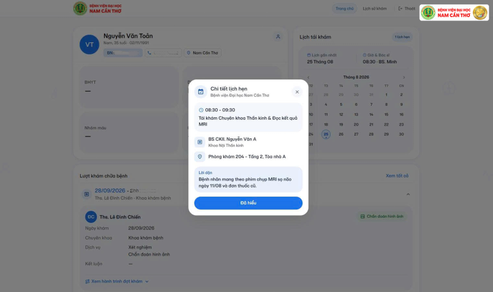This screenshot has height=292, width=493.
Task: Click the "Xét nghiệm" service text
Action: (140, 247)
